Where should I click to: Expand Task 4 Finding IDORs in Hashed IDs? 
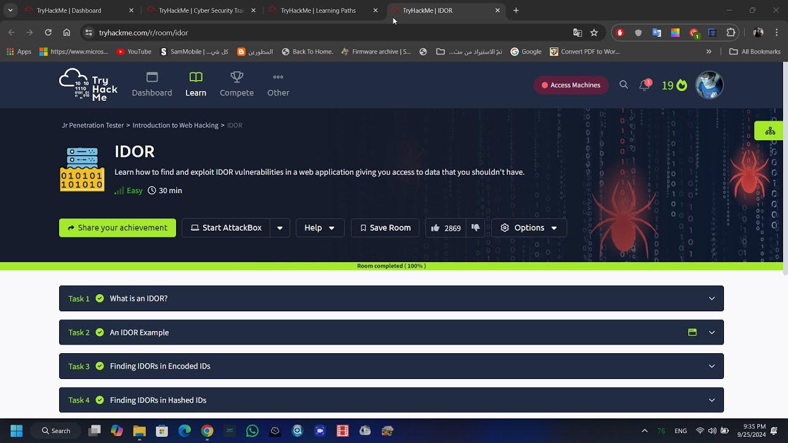coord(392,400)
